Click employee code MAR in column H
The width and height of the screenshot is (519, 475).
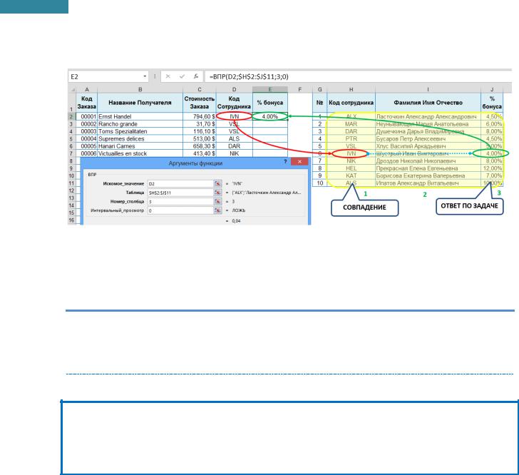pos(351,124)
